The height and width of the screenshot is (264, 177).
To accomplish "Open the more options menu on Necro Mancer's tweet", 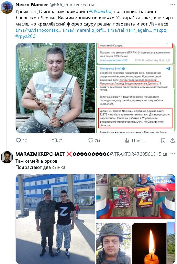I will [173, 4].
